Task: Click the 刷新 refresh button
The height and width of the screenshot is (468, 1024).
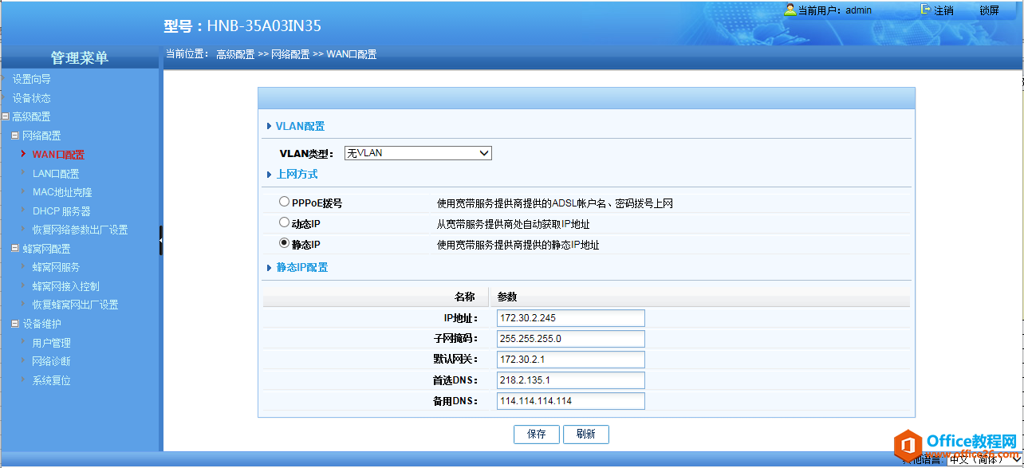Action: 585,434
